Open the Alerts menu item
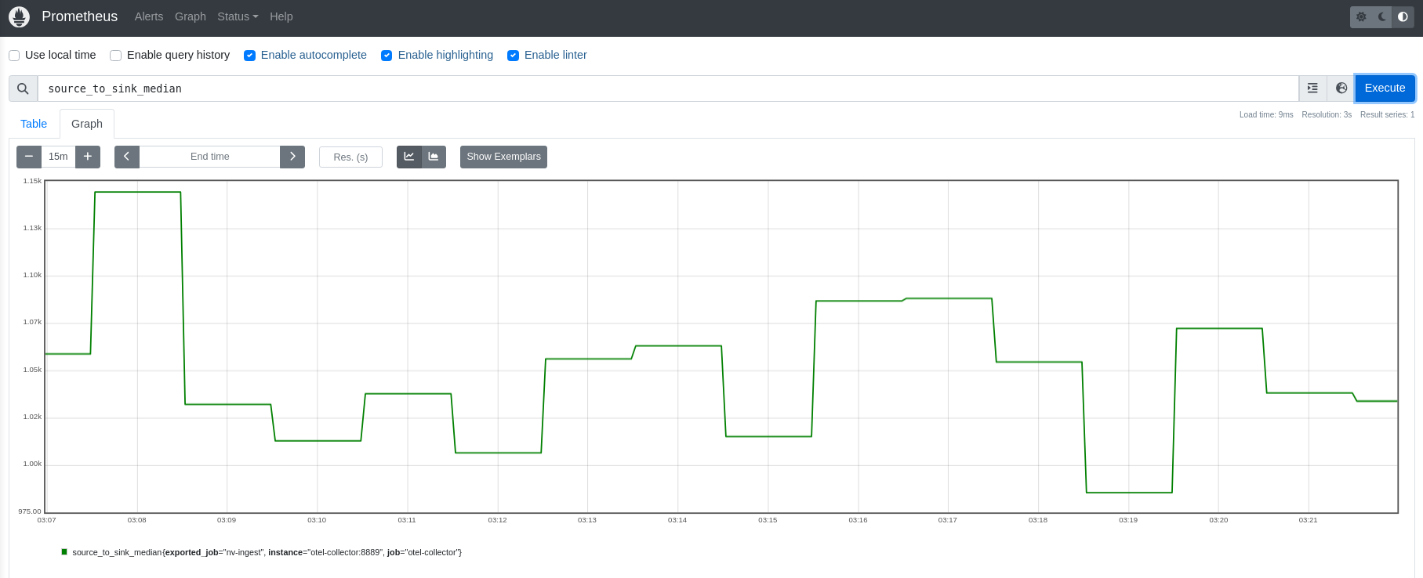 [149, 16]
